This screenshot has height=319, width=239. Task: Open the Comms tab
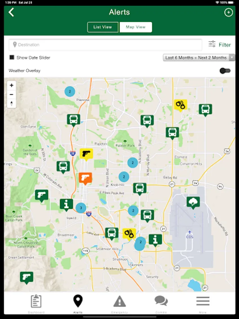pos(161,304)
